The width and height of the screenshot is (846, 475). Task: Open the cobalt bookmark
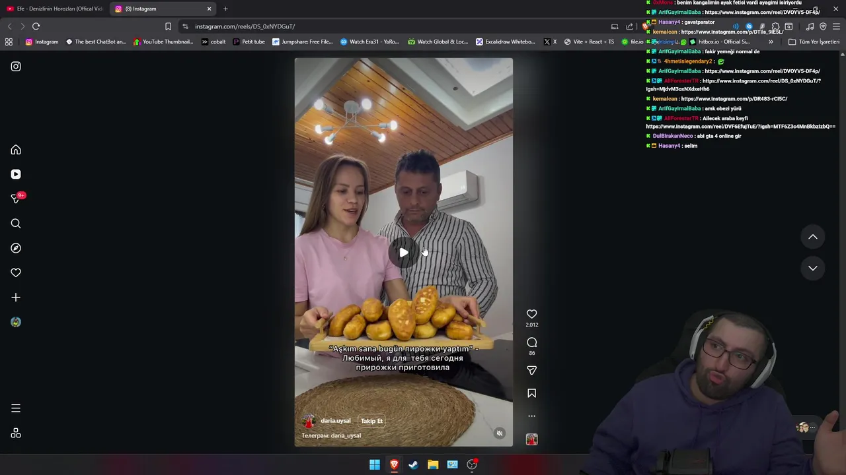(x=213, y=42)
